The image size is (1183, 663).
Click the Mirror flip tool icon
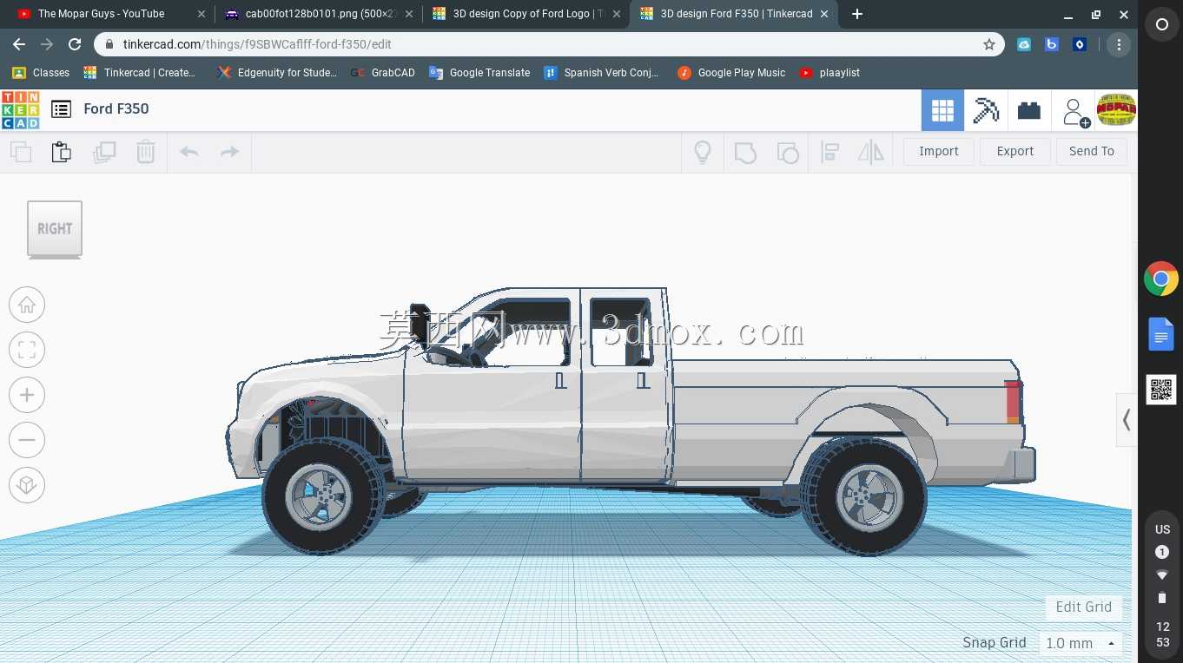point(870,152)
